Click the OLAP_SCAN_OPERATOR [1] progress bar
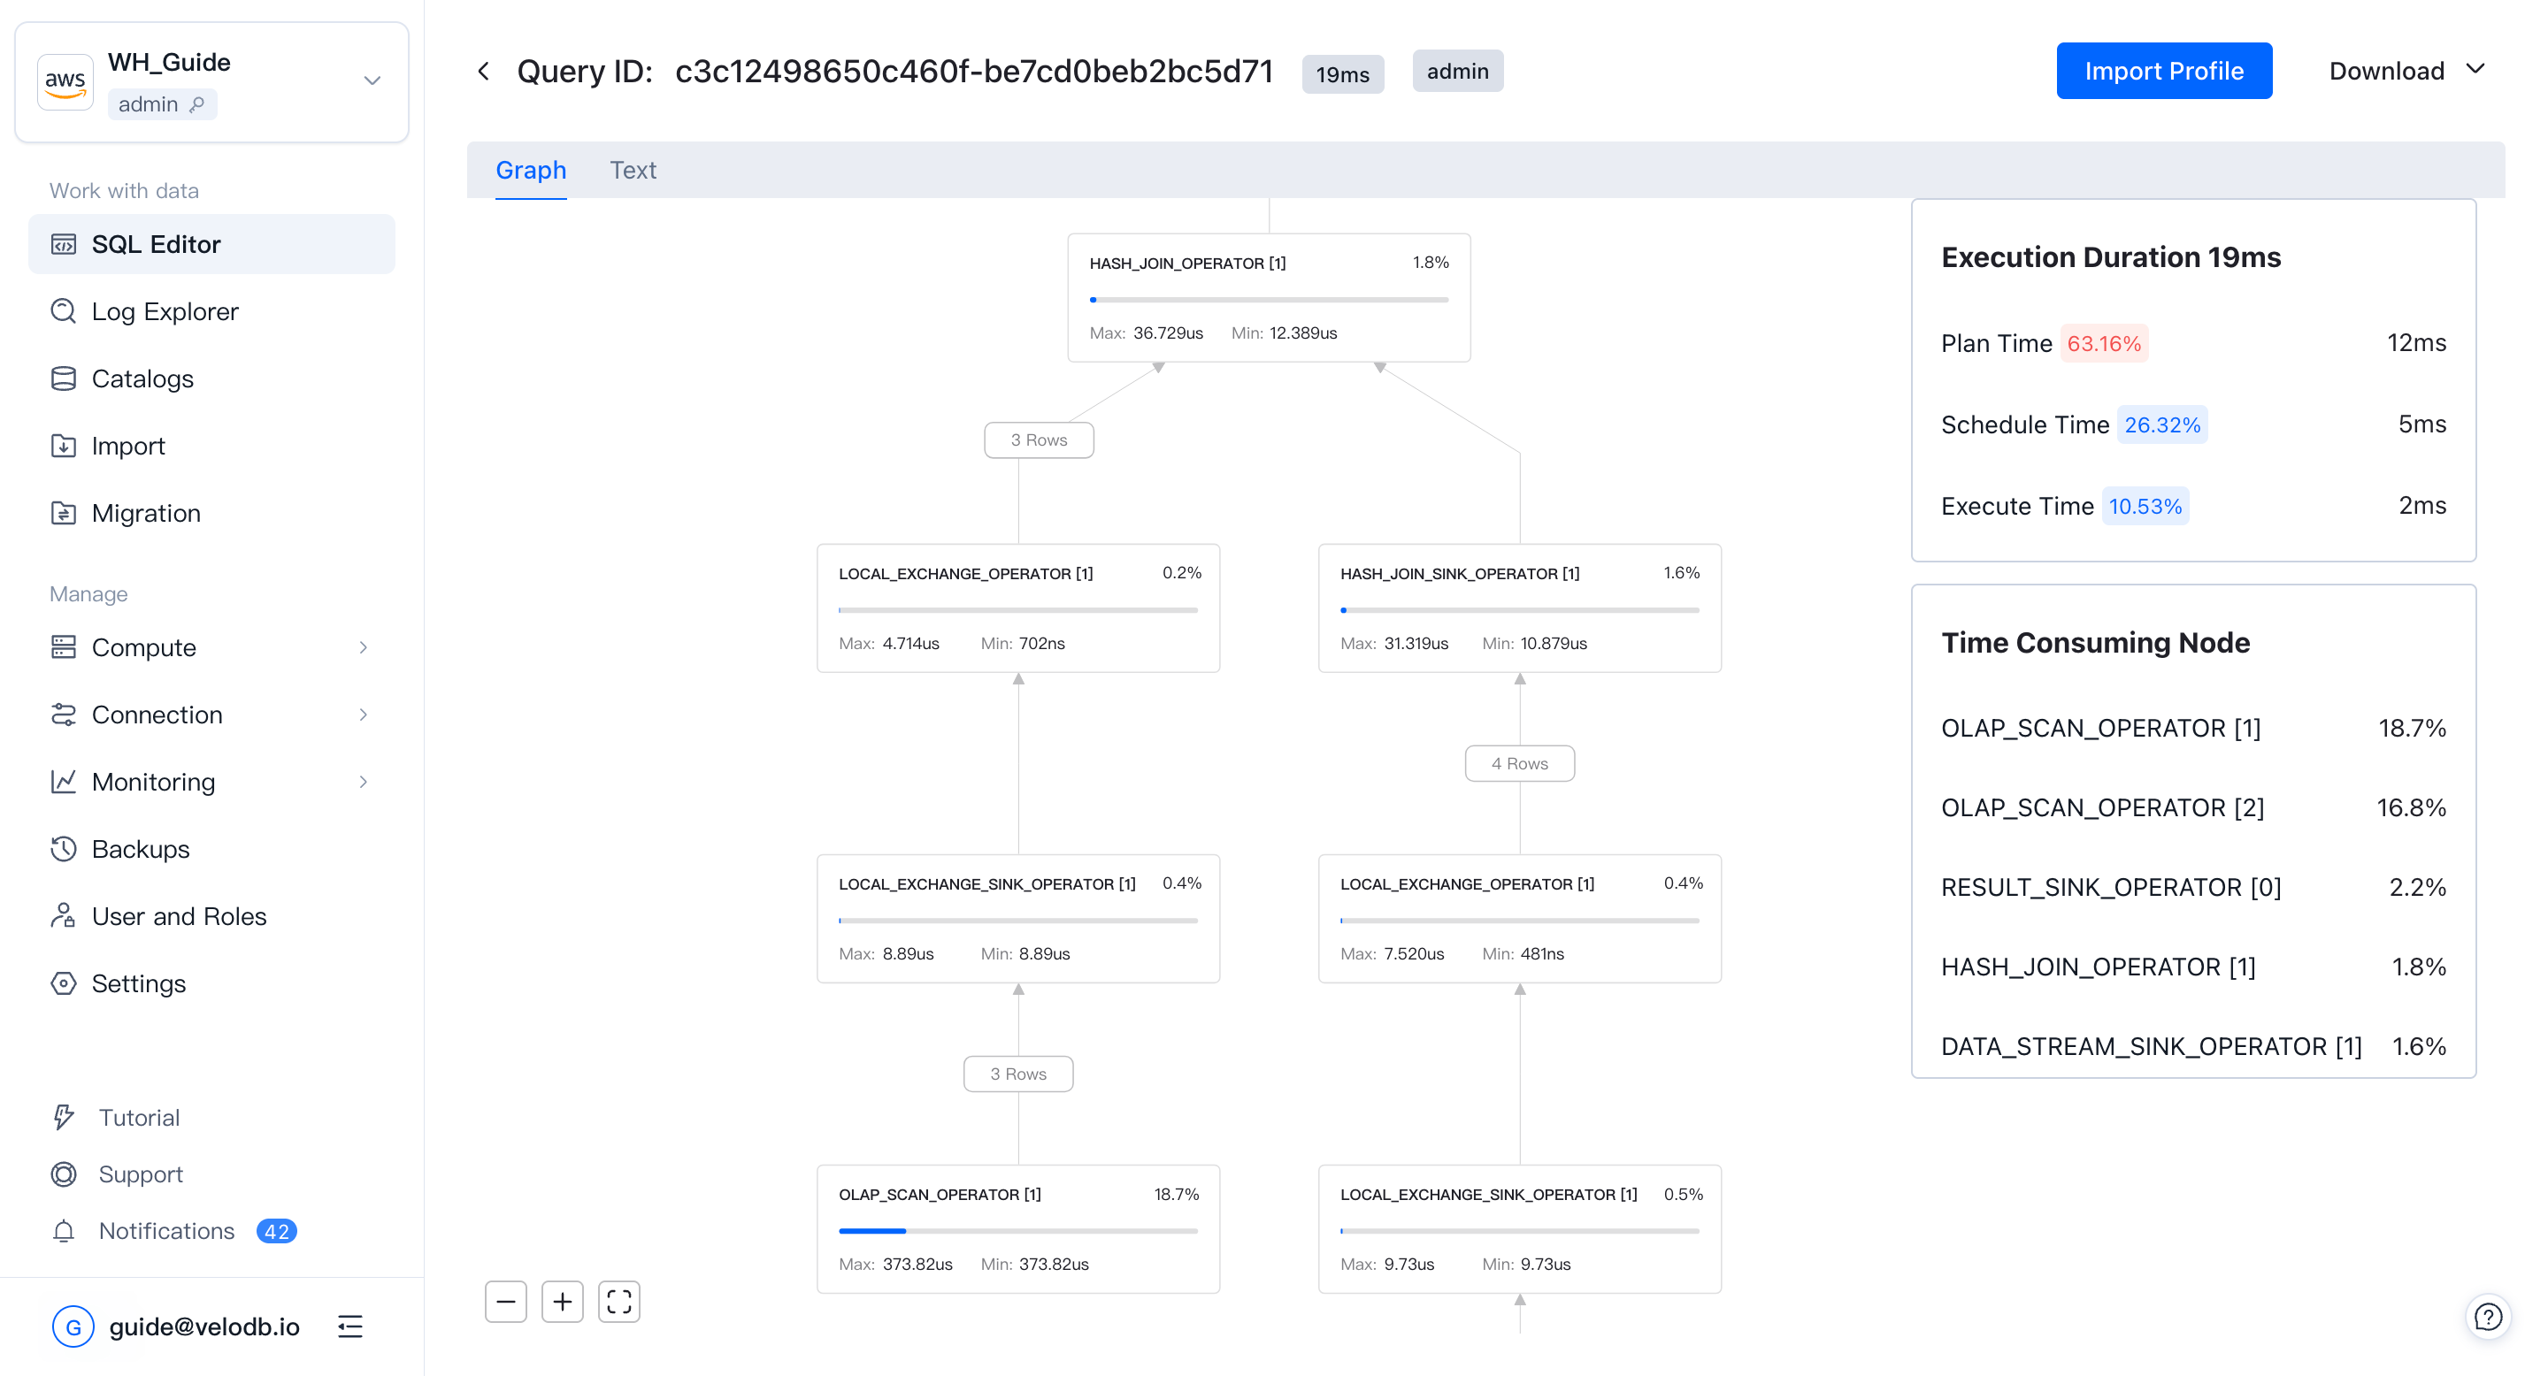2548x1376 pixels. [x=1017, y=1231]
